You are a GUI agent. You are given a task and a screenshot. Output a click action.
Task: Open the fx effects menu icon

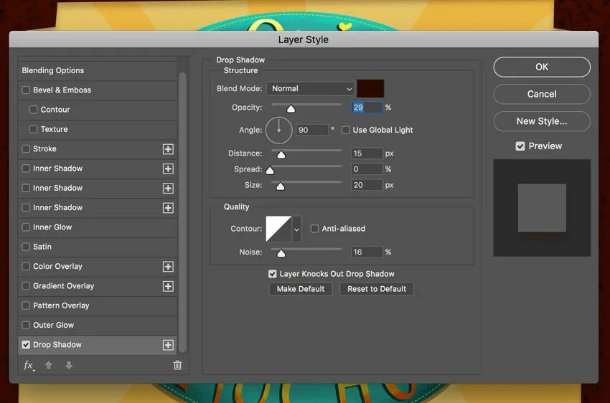tap(29, 365)
